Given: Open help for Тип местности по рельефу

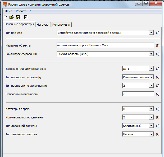Looking at the screenshot, I should 158,77.
